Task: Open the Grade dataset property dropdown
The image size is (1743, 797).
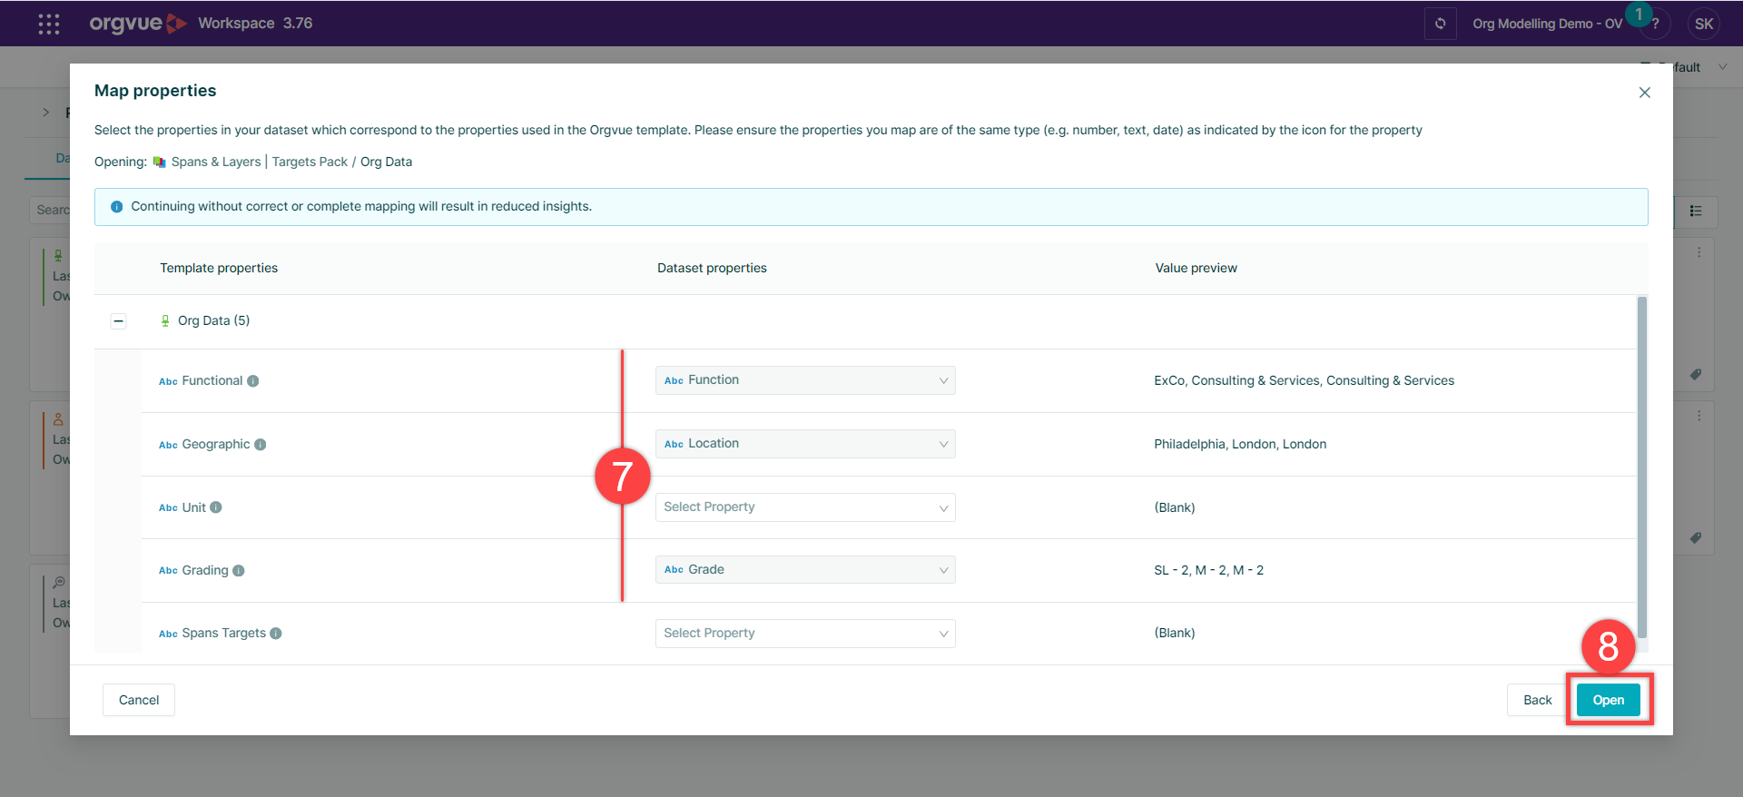Action: point(804,570)
